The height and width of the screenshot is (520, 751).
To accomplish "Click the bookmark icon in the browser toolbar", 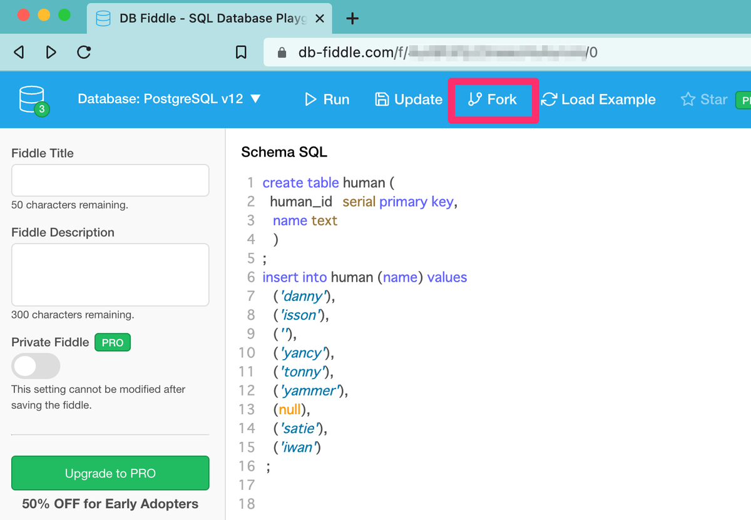I will click(x=242, y=53).
